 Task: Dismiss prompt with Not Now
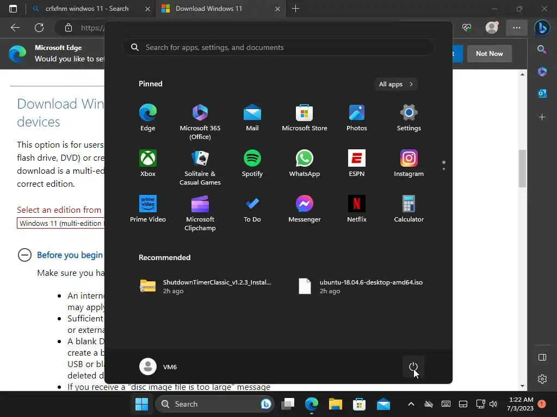[x=490, y=54]
